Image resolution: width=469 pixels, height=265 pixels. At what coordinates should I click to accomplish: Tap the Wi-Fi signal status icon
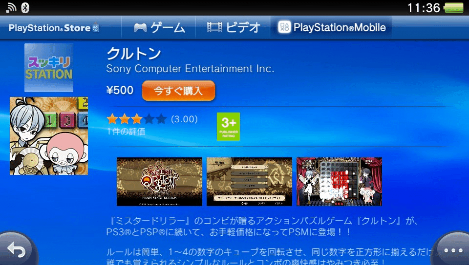pyautogui.click(x=11, y=8)
